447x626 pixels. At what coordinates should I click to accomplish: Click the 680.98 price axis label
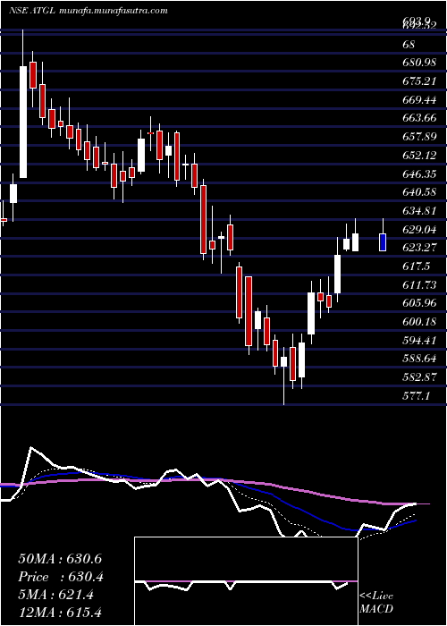[419, 63]
